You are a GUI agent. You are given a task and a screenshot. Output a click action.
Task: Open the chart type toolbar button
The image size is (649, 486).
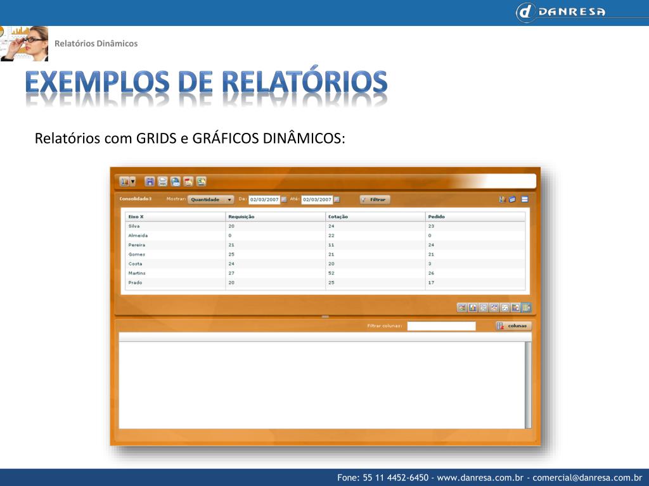point(124,182)
